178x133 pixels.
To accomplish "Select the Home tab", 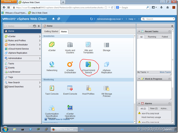I will [x=64, y=31].
